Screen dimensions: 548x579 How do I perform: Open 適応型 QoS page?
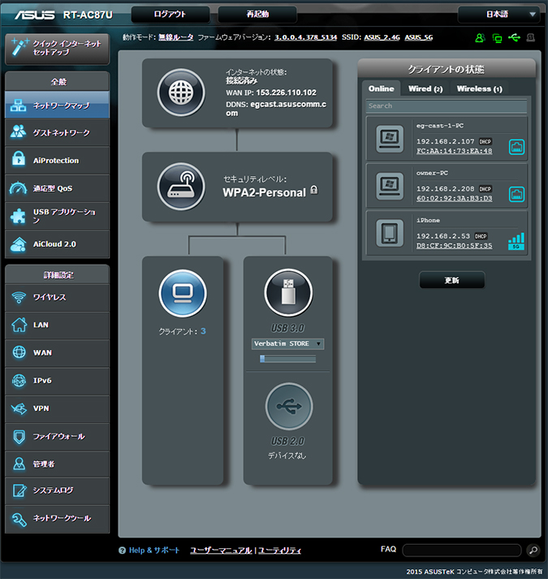coord(58,188)
